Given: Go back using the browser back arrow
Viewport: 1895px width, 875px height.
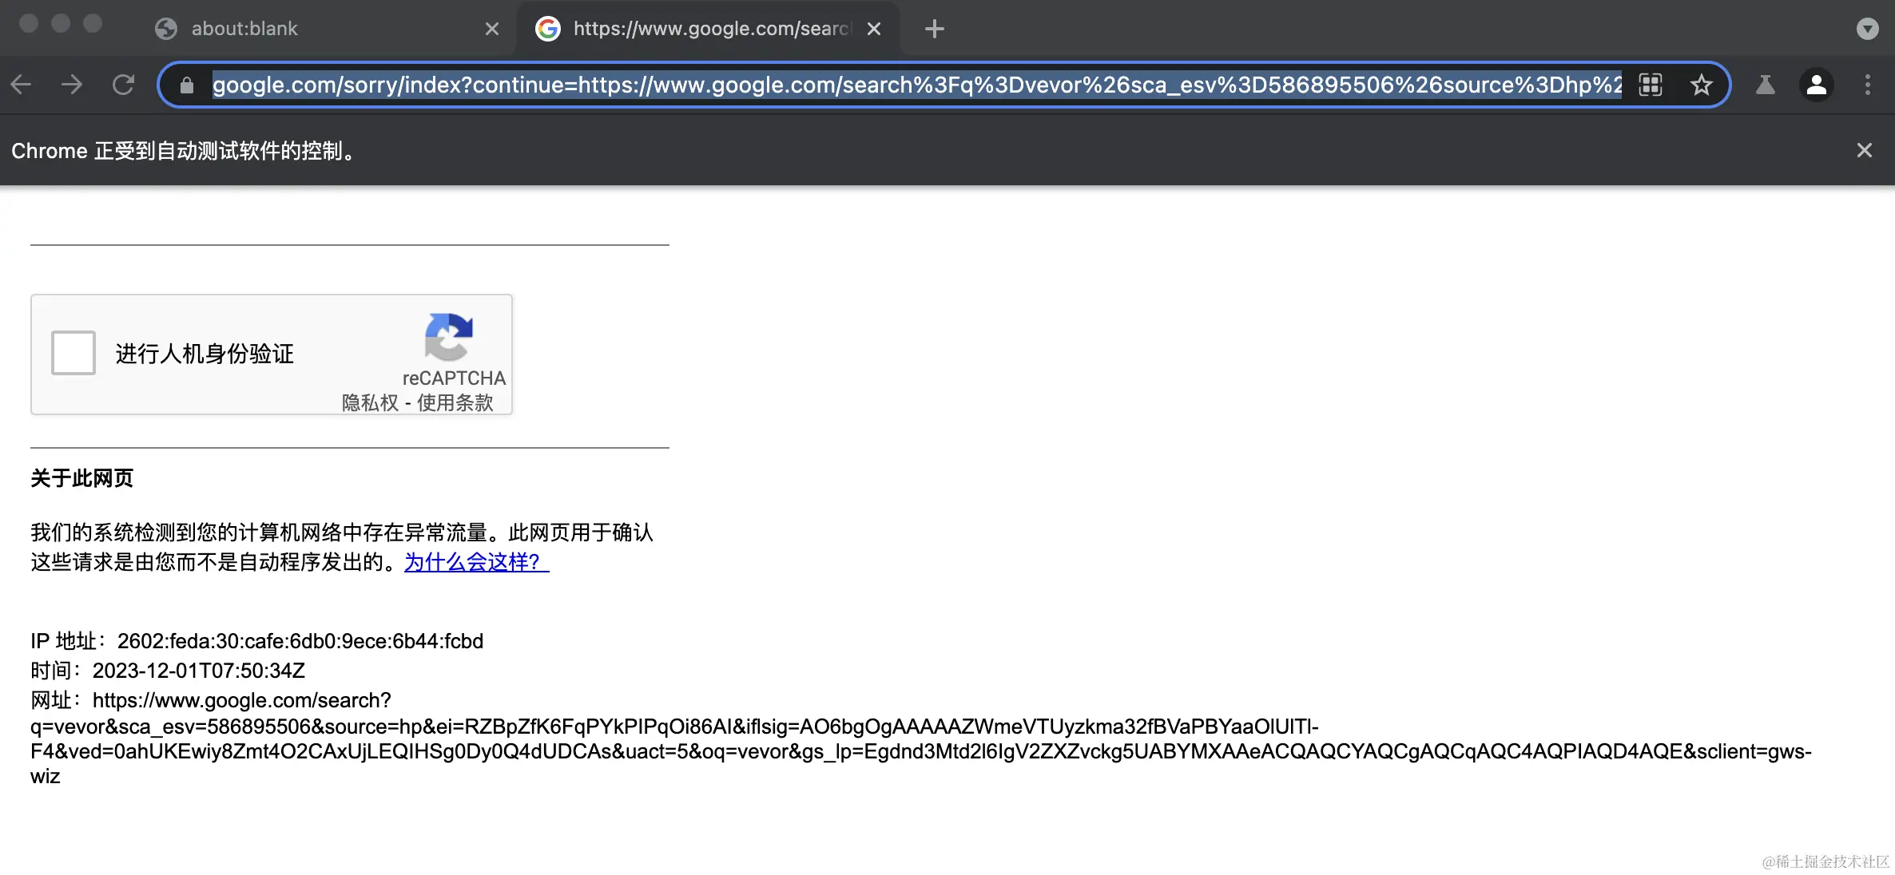Looking at the screenshot, I should tap(22, 85).
